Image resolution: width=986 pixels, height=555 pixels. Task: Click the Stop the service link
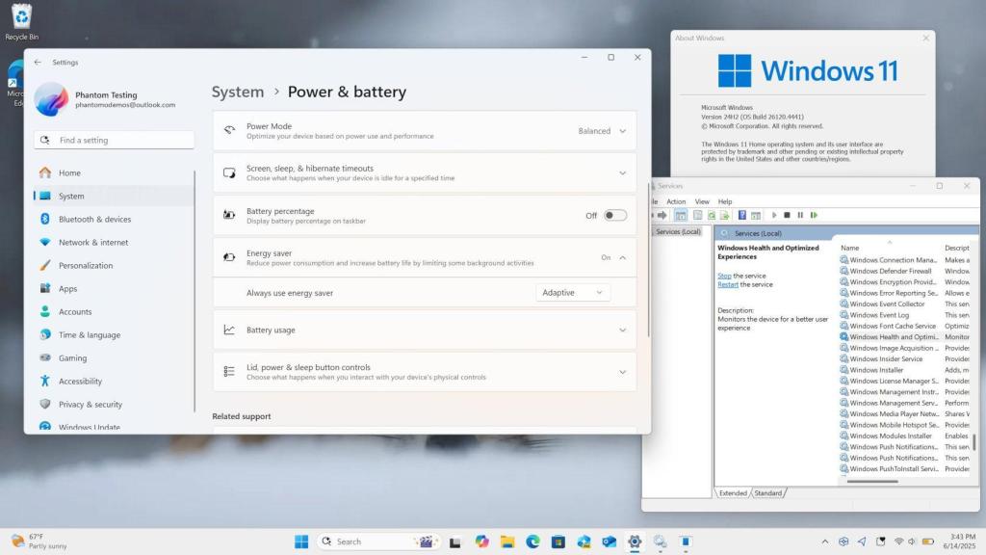pos(724,276)
